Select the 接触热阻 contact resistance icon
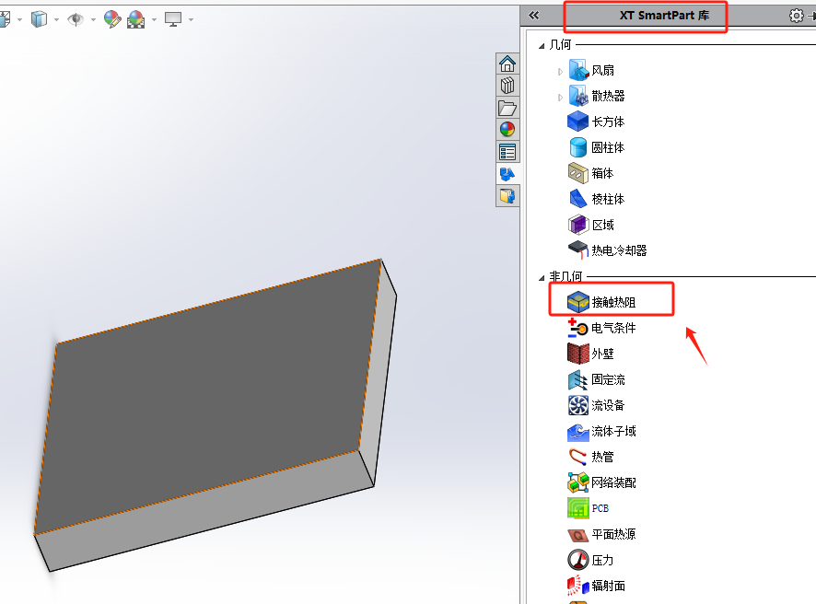 click(578, 302)
